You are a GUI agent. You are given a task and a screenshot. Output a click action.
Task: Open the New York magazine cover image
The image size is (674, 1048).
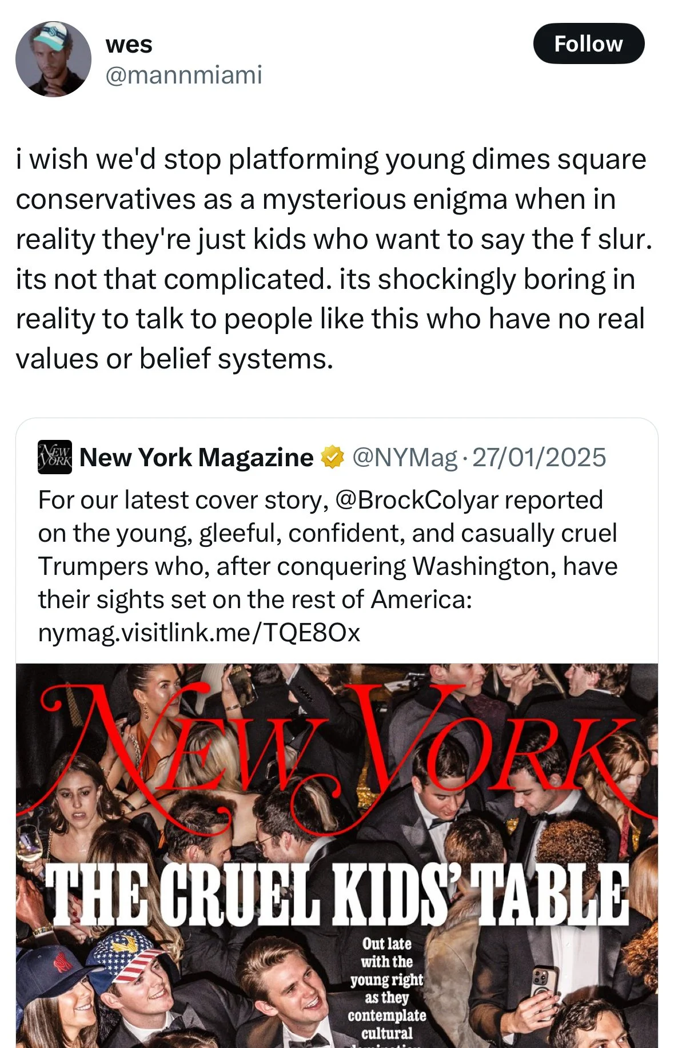point(337,855)
